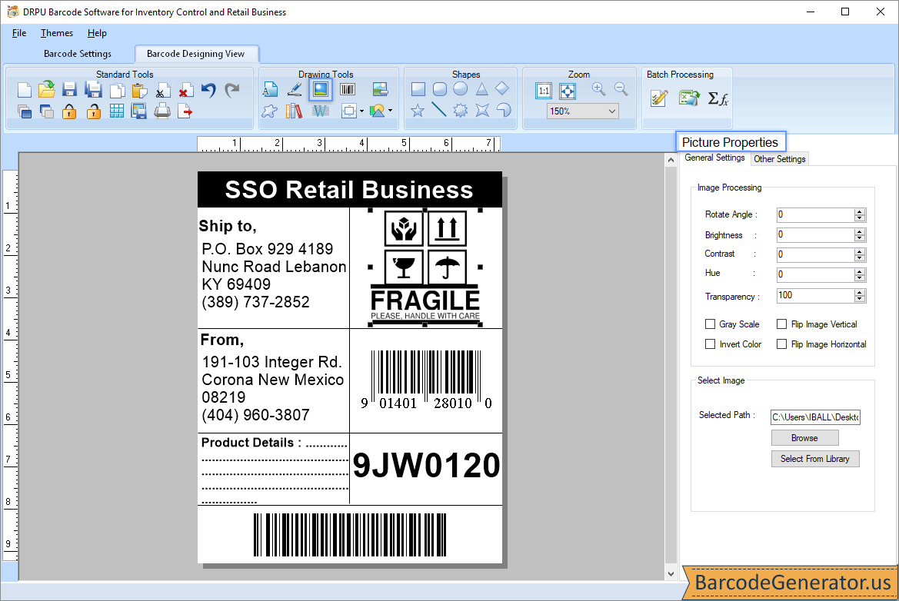Viewport: 899px width, 601px height.
Task: Switch to the Barcode Settings tab
Action: pos(78,54)
